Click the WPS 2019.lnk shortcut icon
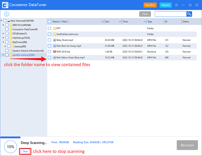The image size is (202, 156). pos(55,52)
